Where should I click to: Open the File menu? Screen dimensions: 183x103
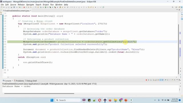tap(2, 5)
